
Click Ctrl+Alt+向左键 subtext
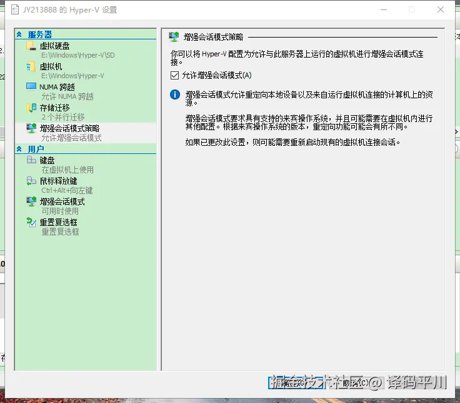[x=67, y=190]
